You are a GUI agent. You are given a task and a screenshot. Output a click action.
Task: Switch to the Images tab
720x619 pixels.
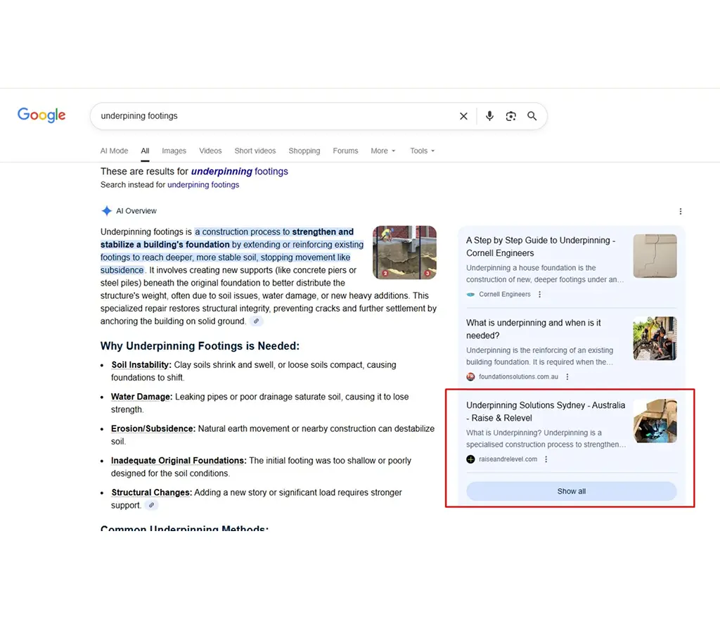(174, 151)
